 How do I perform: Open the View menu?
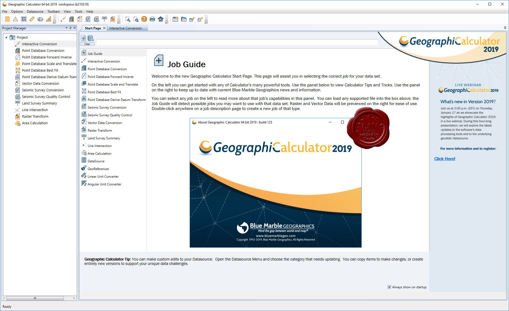[67, 12]
